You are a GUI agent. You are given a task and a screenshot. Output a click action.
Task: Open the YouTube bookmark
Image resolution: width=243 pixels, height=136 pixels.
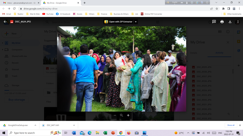[48, 14]
